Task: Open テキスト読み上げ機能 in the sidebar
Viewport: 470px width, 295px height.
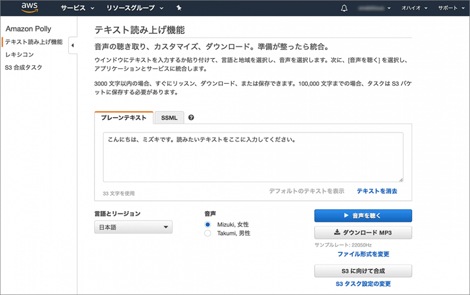Action: click(x=34, y=42)
